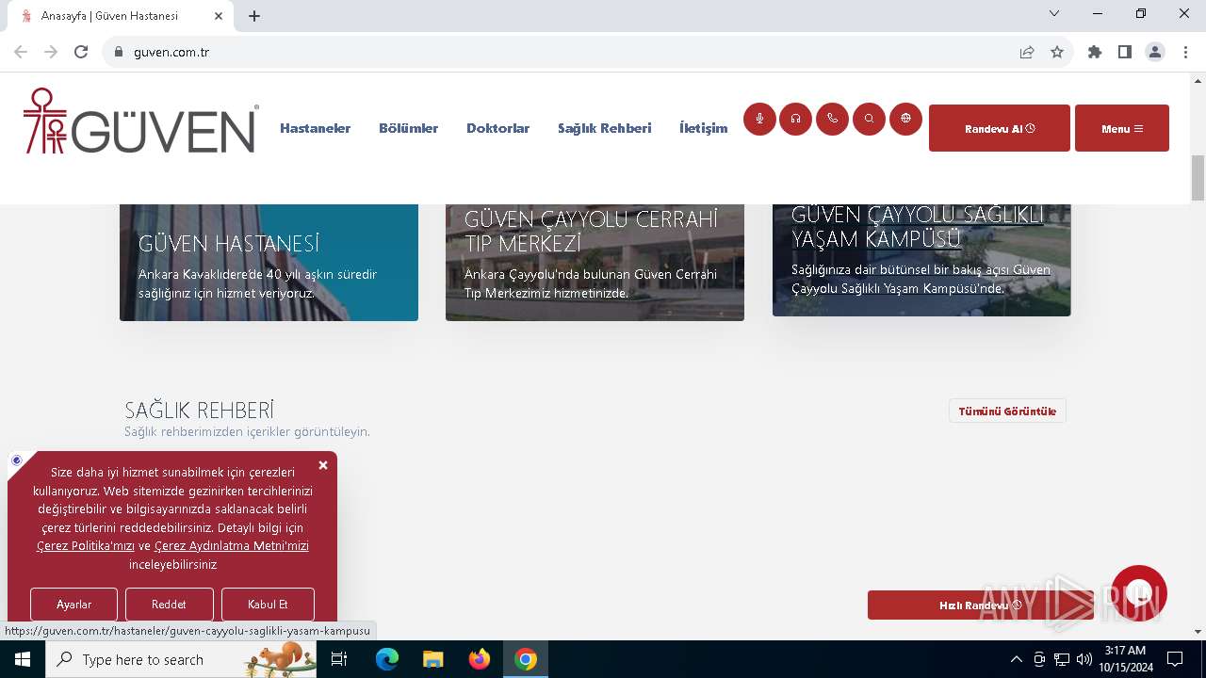
Task: Open Güven Çayyolu Cerrahi Tıp Merkezi card
Action: [x=595, y=263]
